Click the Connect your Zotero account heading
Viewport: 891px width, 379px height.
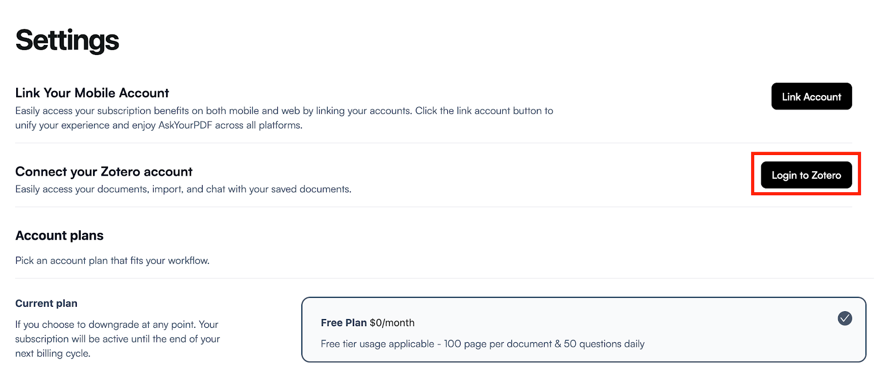[104, 172]
